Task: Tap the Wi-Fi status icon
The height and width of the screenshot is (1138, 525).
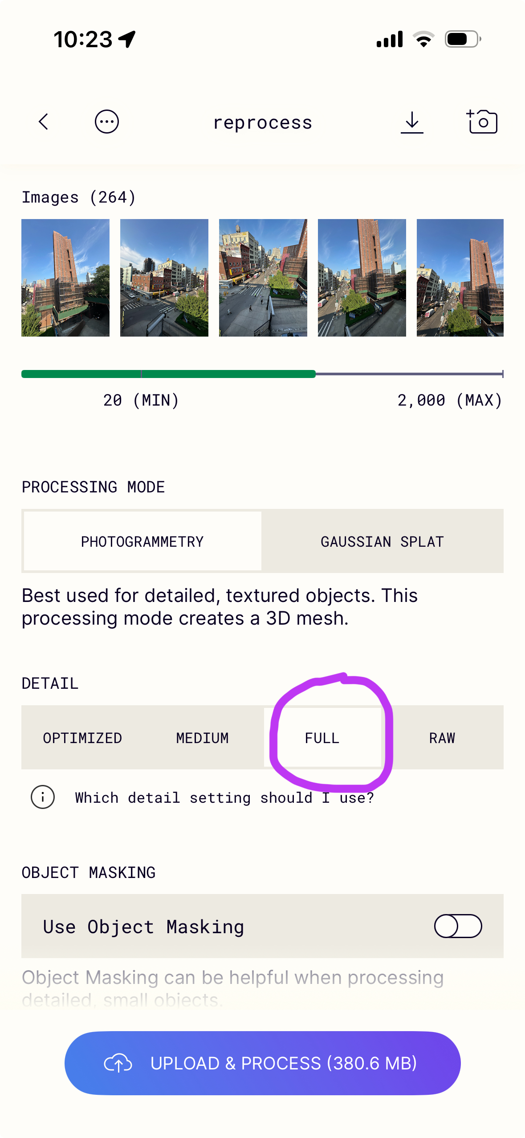Action: coord(423,39)
